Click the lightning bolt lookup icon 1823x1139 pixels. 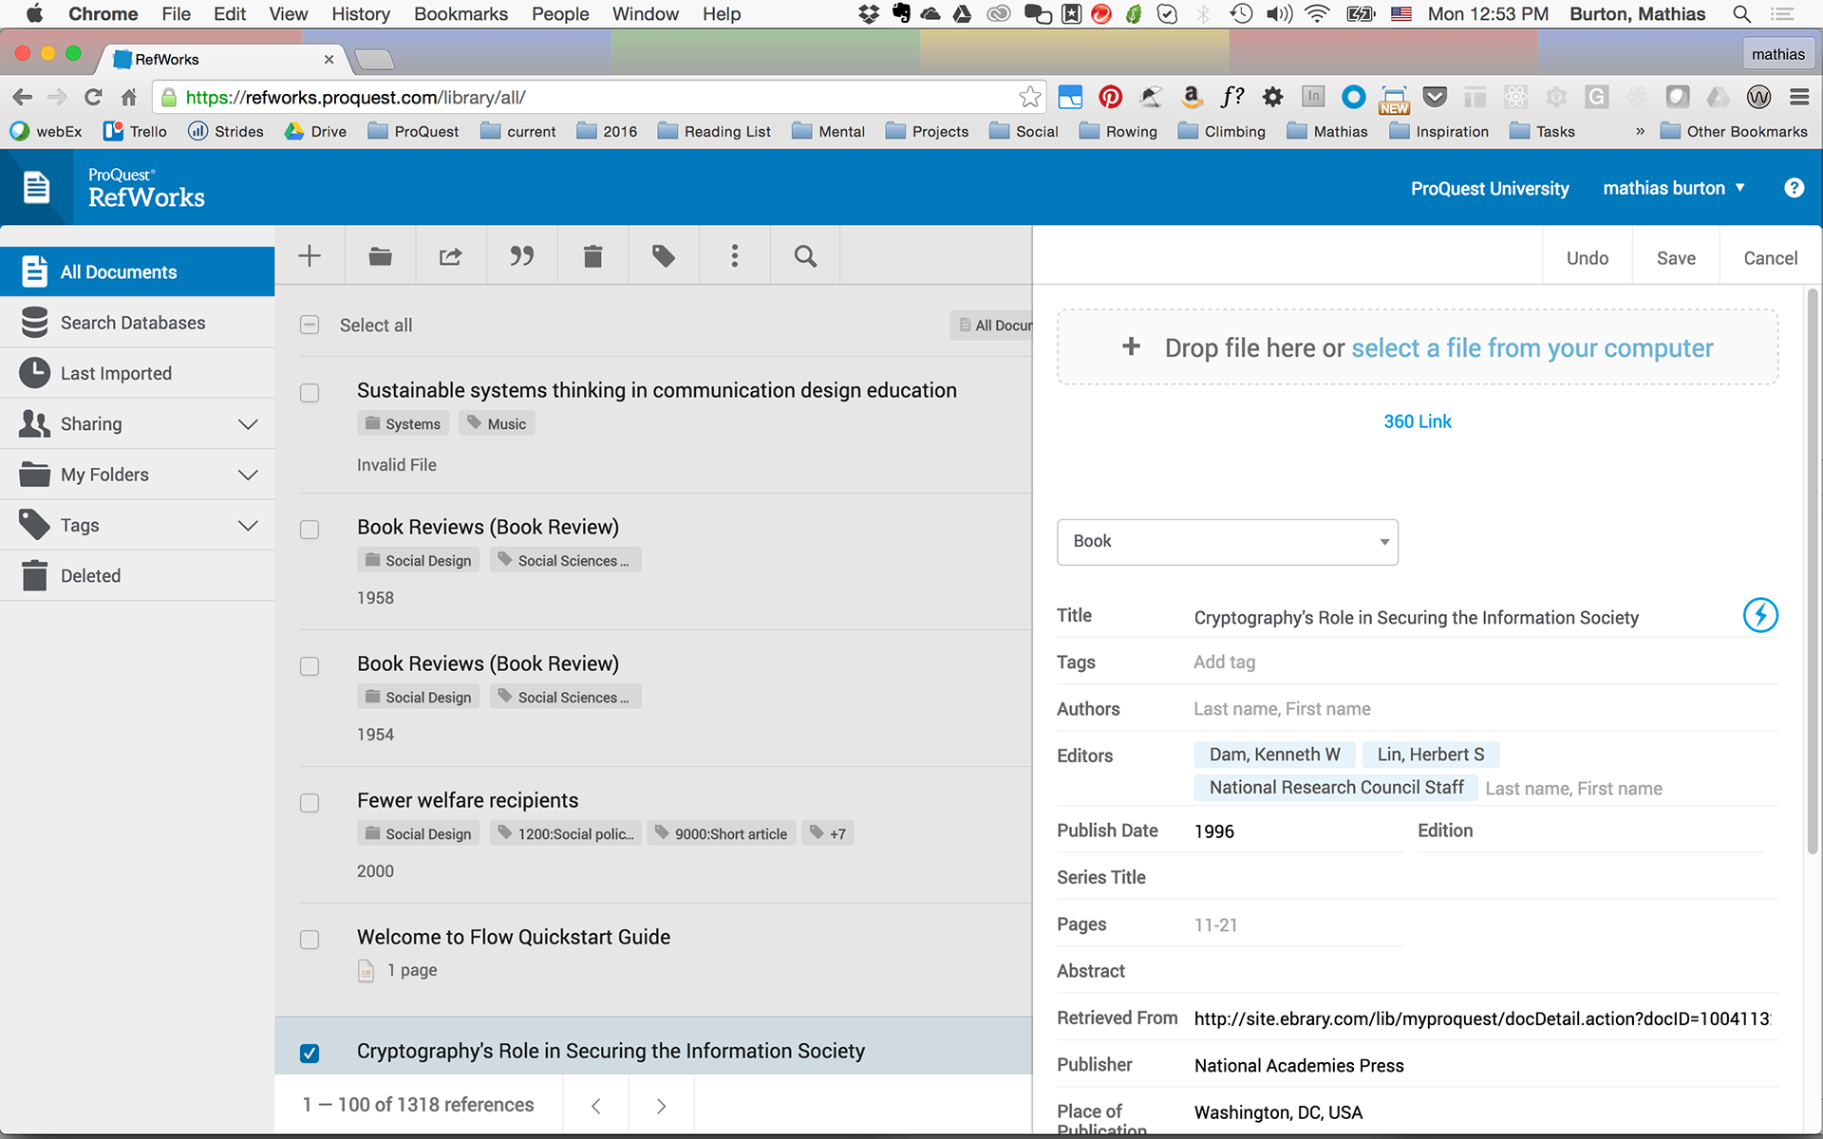[x=1759, y=615]
